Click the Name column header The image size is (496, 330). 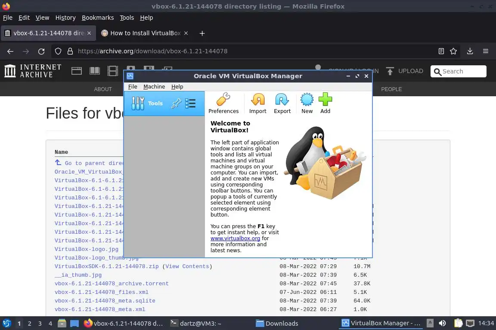(61, 152)
